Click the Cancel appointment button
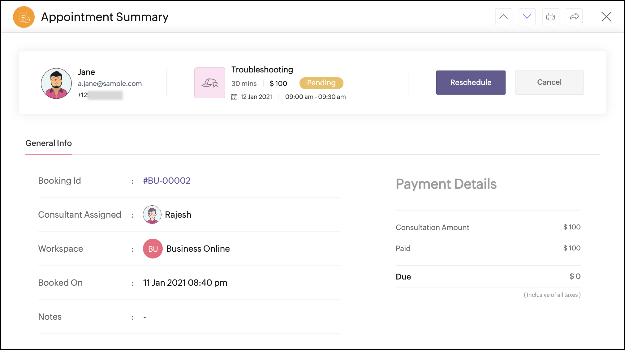Screen dimensions: 625x350 pos(549,83)
